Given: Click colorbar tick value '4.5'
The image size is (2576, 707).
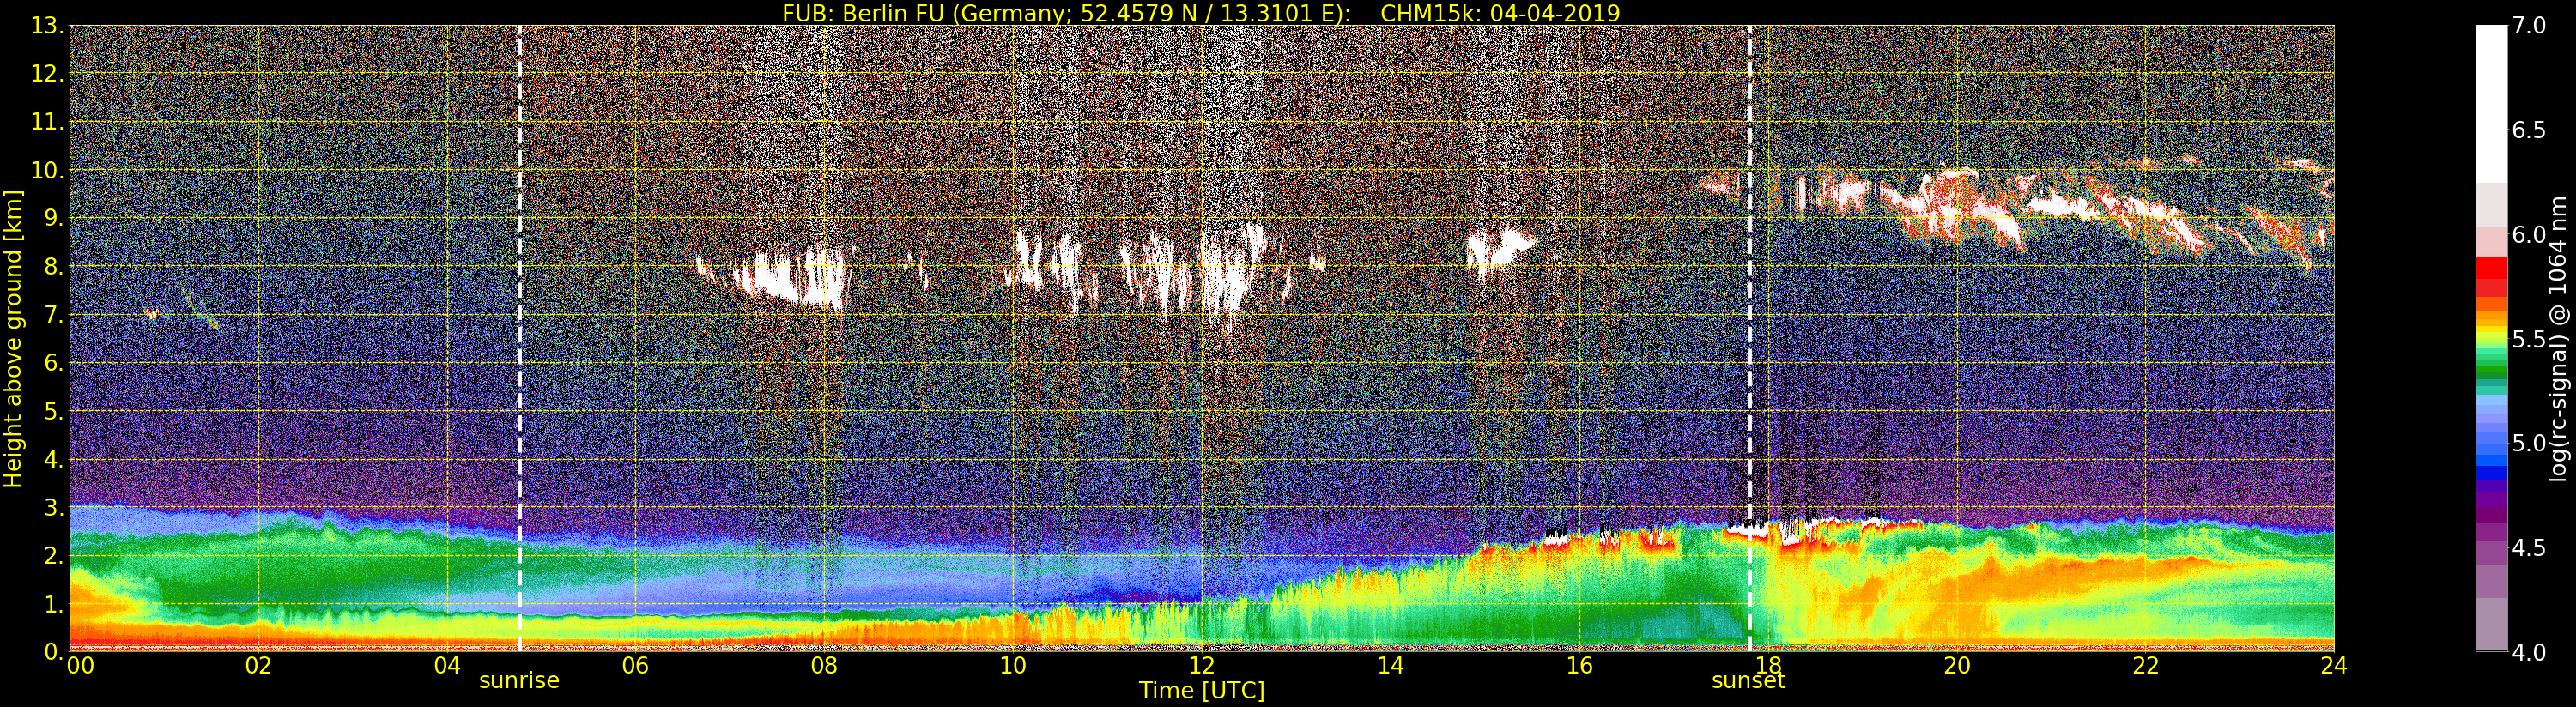Looking at the screenshot, I should point(2529,547).
